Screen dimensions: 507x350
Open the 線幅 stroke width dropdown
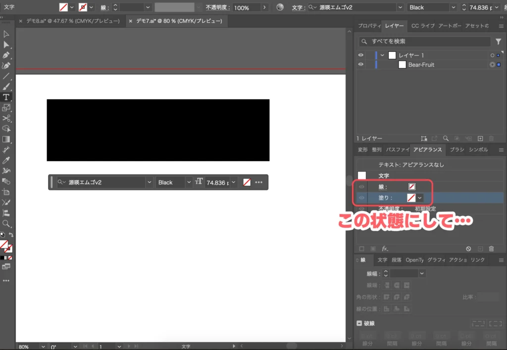[x=422, y=273]
